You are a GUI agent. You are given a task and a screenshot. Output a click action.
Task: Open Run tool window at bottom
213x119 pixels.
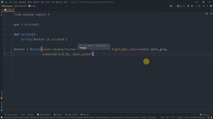(23, 115)
